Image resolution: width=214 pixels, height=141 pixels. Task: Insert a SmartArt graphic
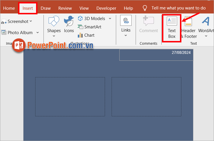pyautogui.click(x=89, y=27)
